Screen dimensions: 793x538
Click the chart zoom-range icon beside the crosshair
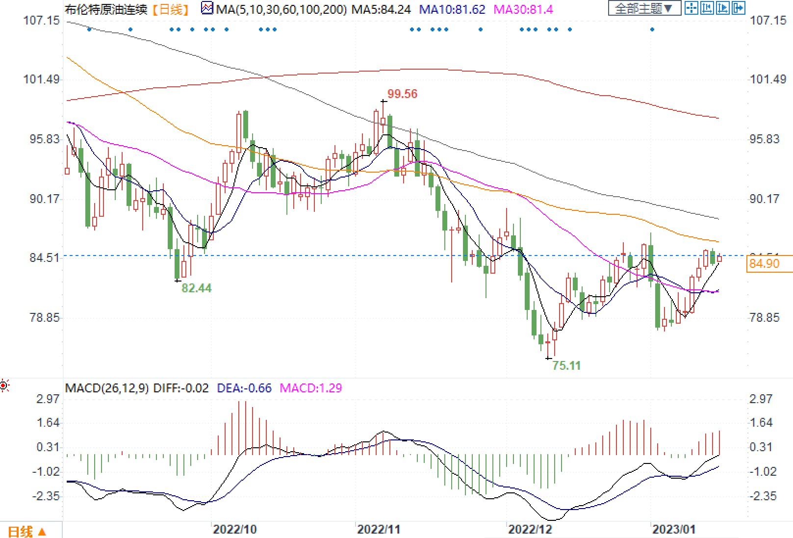pyautogui.click(x=707, y=8)
